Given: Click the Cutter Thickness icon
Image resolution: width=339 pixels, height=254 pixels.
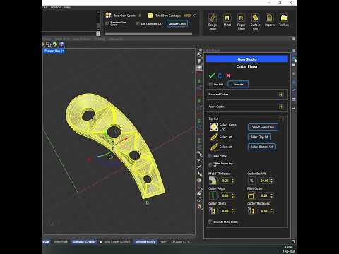Looking at the screenshot, I should (x=251, y=211).
